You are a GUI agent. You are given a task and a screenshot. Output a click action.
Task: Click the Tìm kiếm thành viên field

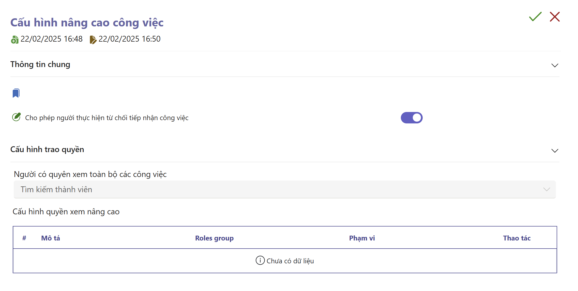(x=254, y=189)
